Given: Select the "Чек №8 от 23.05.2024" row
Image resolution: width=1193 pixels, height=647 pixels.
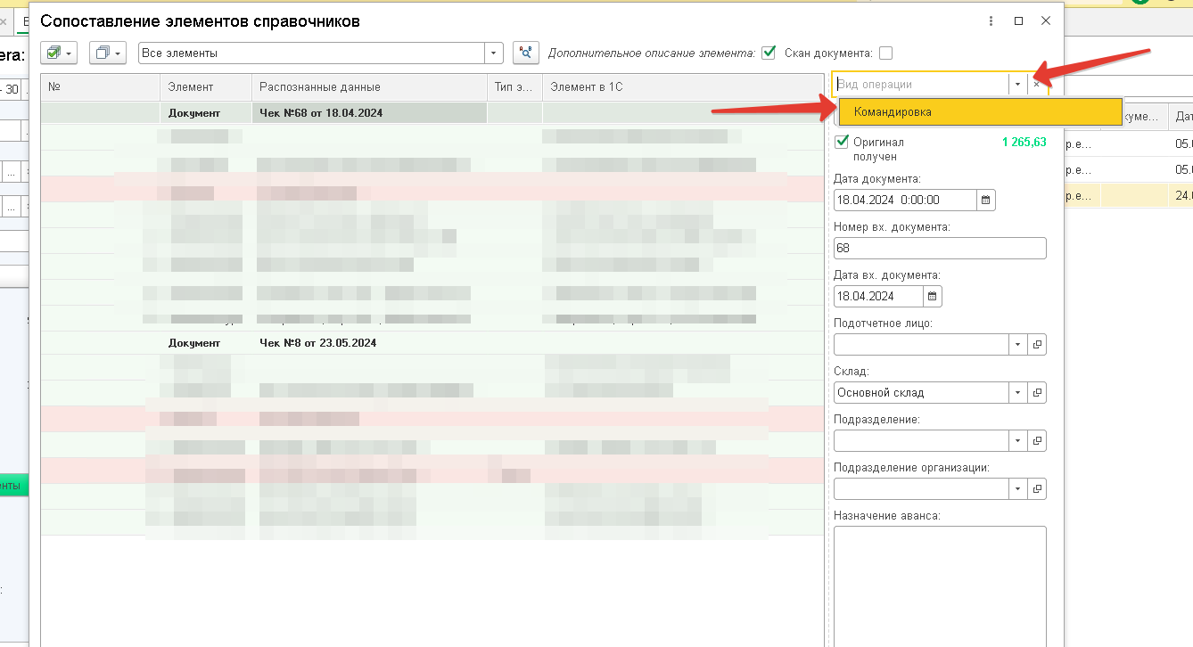Looking at the screenshot, I should pyautogui.click(x=432, y=342).
